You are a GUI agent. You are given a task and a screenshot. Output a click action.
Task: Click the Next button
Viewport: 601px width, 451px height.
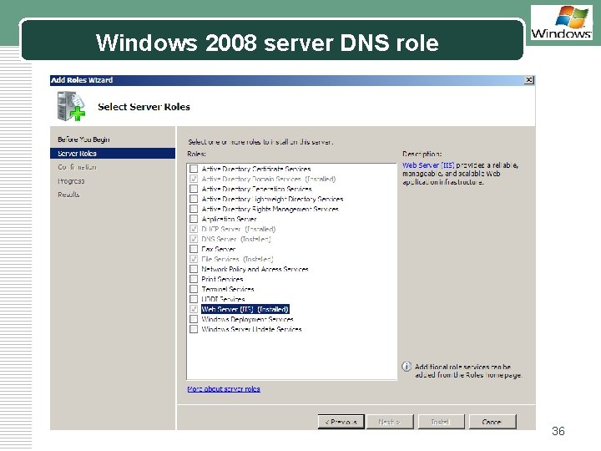tap(390, 422)
